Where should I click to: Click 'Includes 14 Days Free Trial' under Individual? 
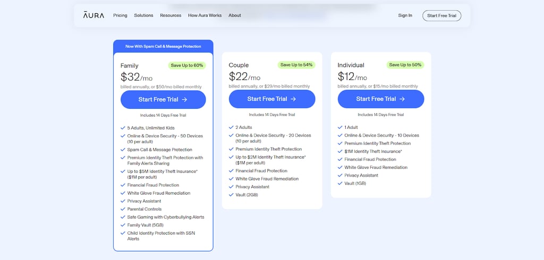381,115
